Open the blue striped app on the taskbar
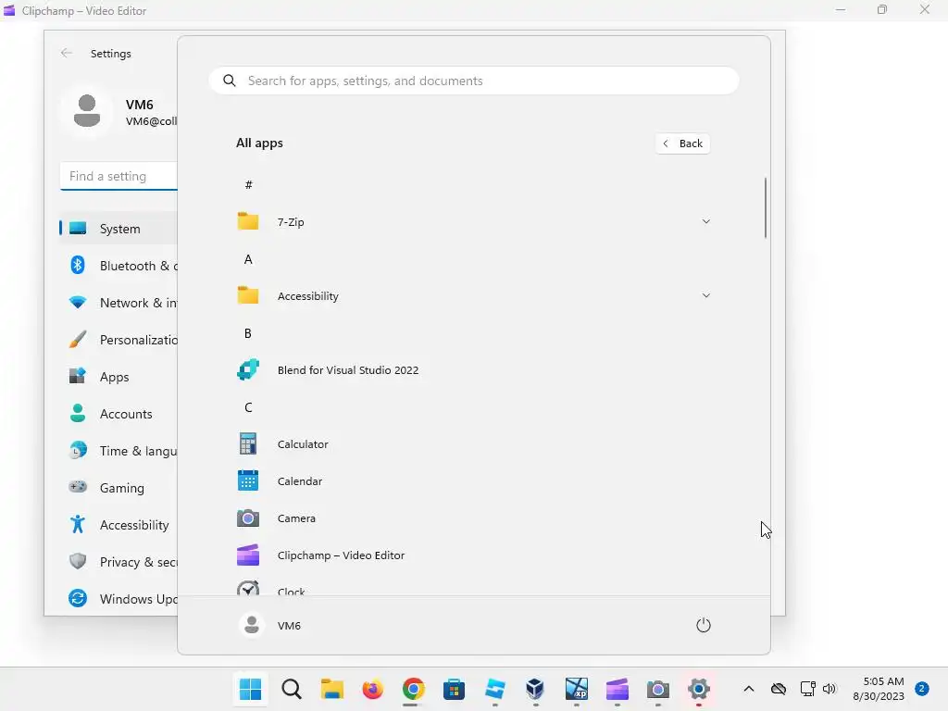This screenshot has width=948, height=711. [494, 689]
